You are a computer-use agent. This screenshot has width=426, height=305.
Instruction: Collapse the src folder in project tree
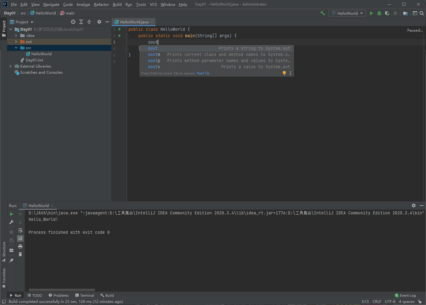click(x=16, y=48)
